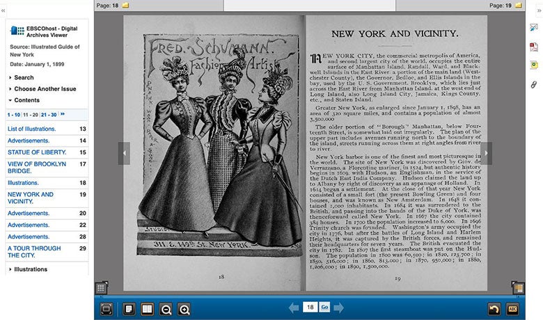This screenshot has height=320, width=543.
Task: Click the double-arrow next contents range
Action: pyautogui.click(x=63, y=114)
